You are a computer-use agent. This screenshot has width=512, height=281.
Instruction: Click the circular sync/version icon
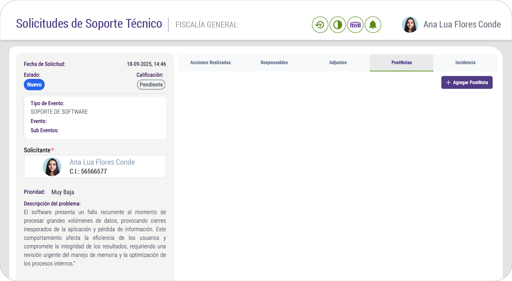(x=320, y=25)
